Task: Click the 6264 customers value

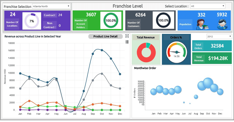Action: (140, 15)
